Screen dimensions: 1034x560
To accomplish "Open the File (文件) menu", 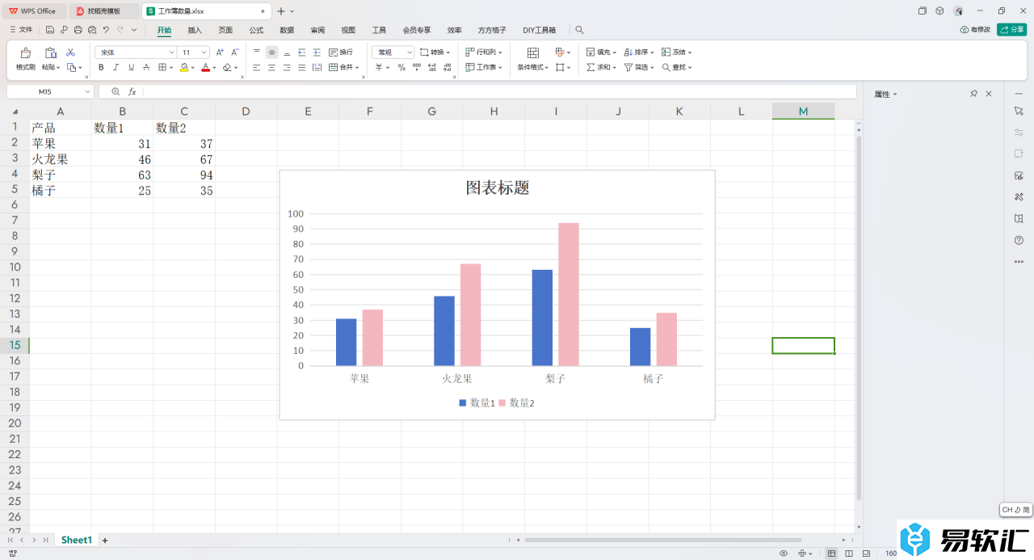I will [21, 30].
